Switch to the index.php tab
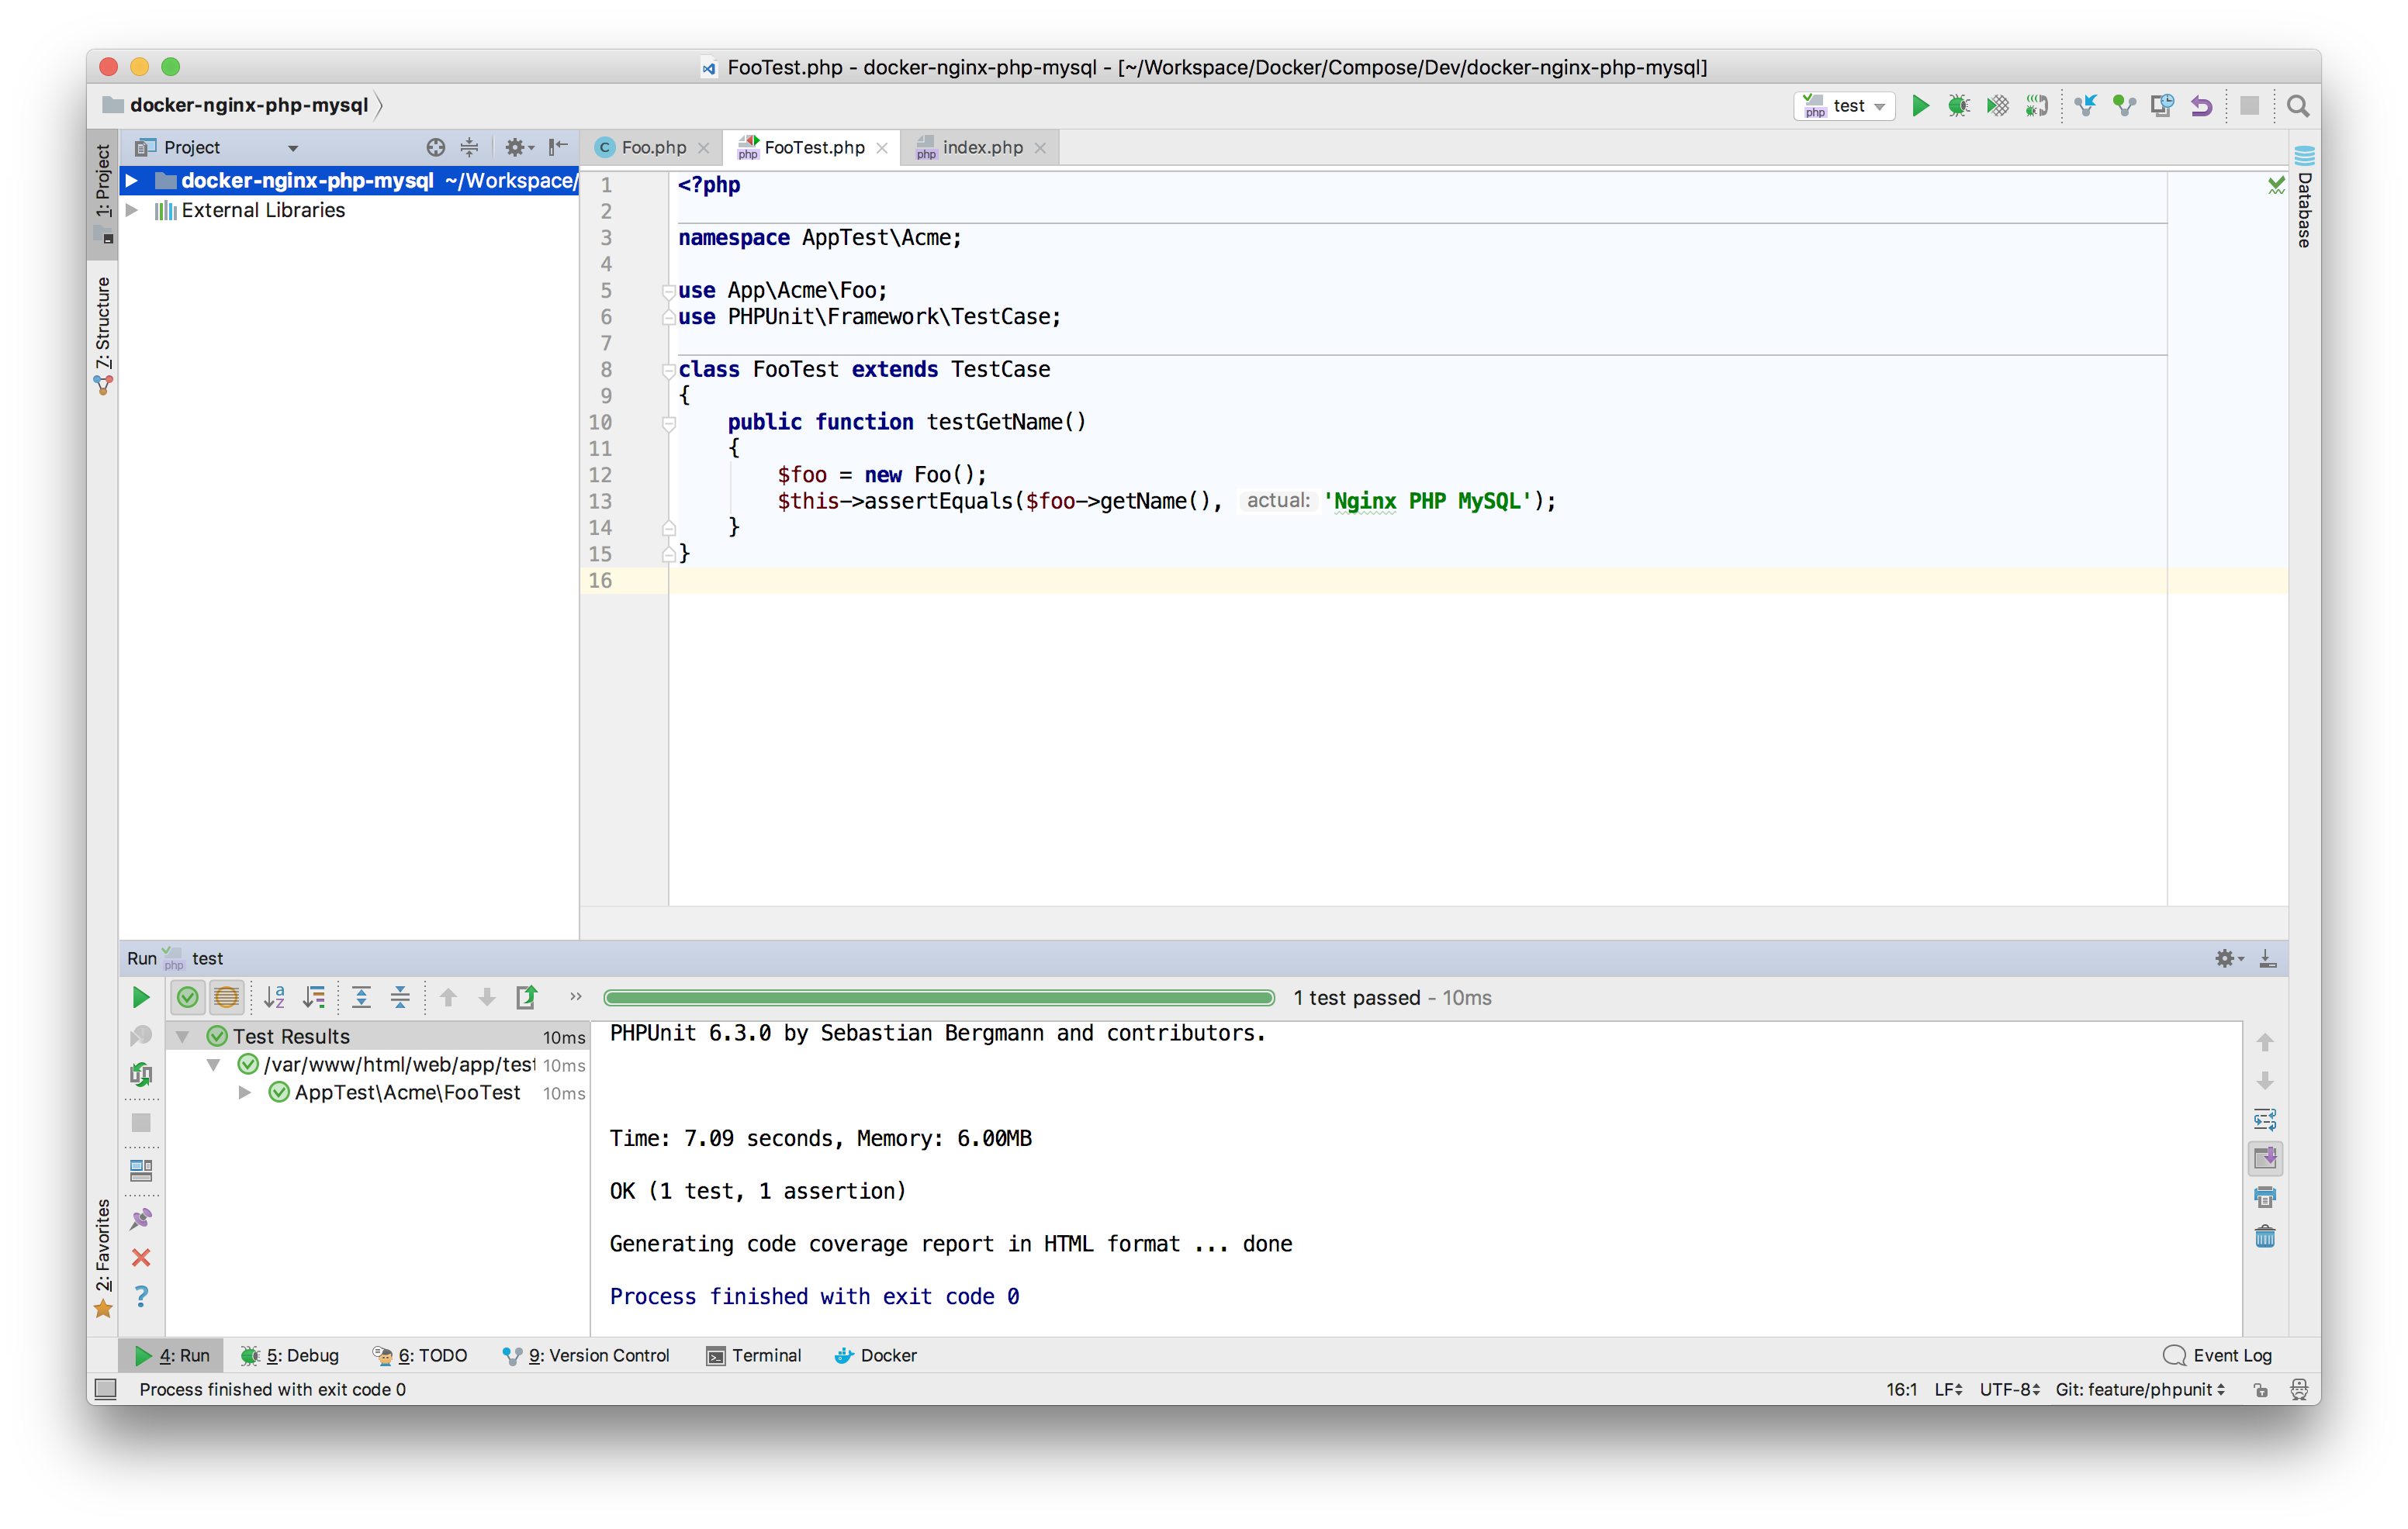The image size is (2408, 1529). tap(983, 147)
